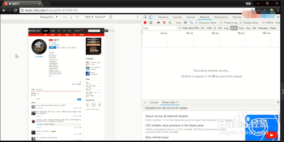Click the network Filter text field

(159, 28)
